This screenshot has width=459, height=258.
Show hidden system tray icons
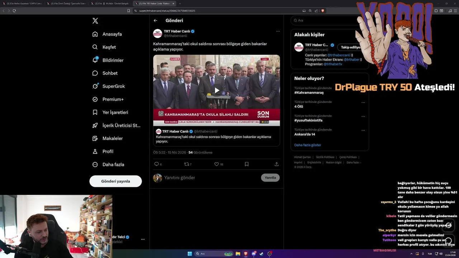pyautogui.click(x=411, y=254)
